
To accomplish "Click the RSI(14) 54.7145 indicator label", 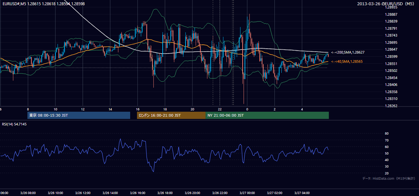I will (x=14, y=124).
